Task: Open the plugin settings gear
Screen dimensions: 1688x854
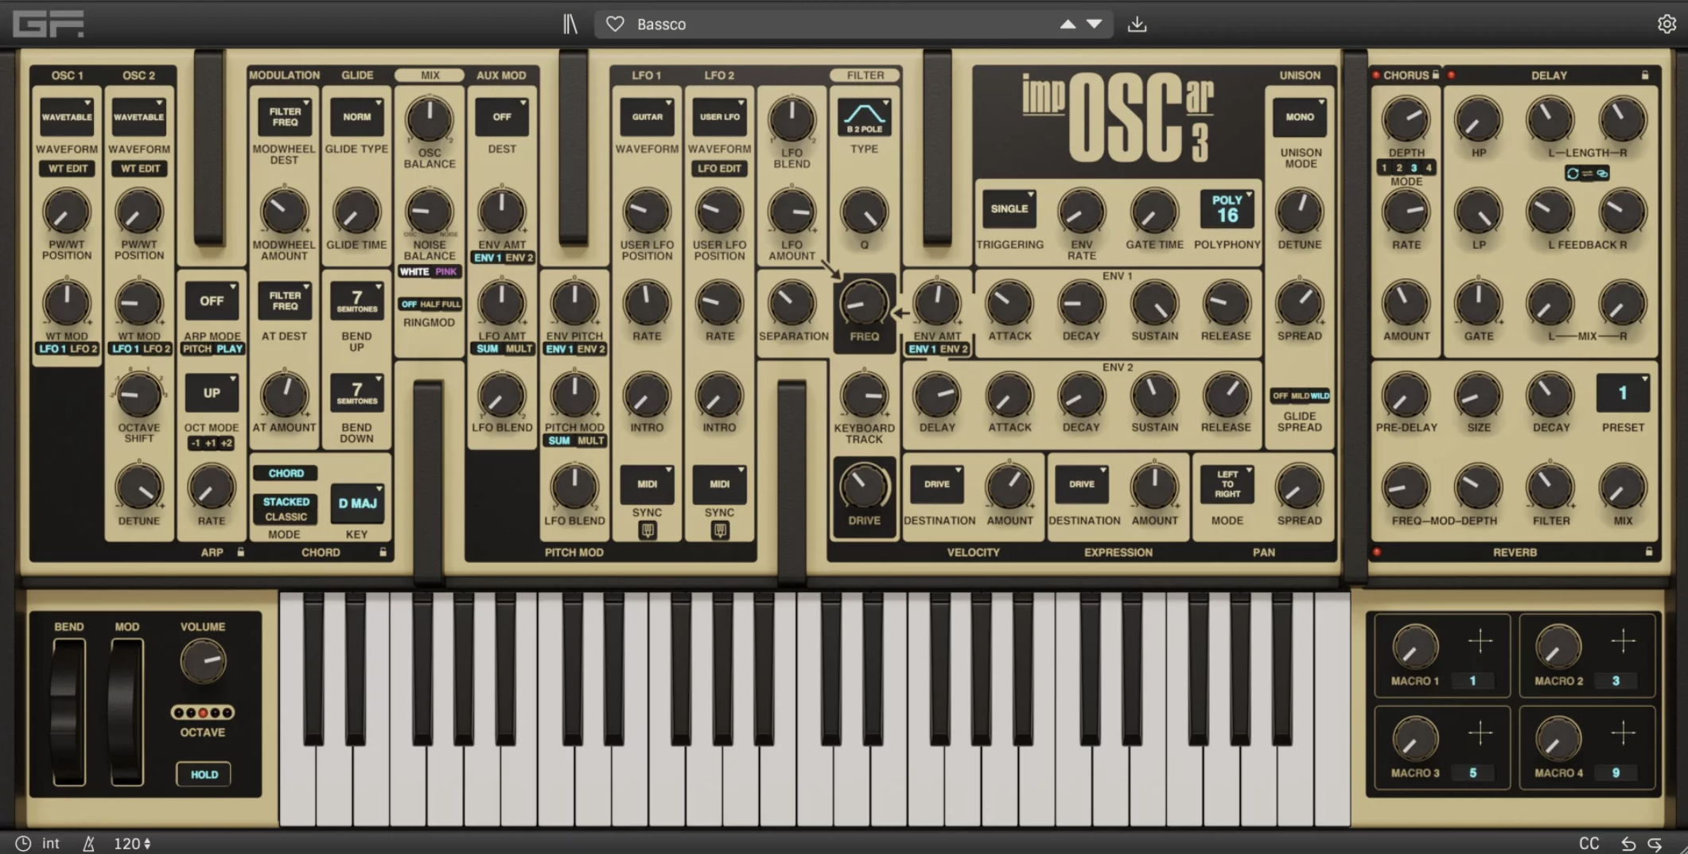Action: click(1666, 24)
